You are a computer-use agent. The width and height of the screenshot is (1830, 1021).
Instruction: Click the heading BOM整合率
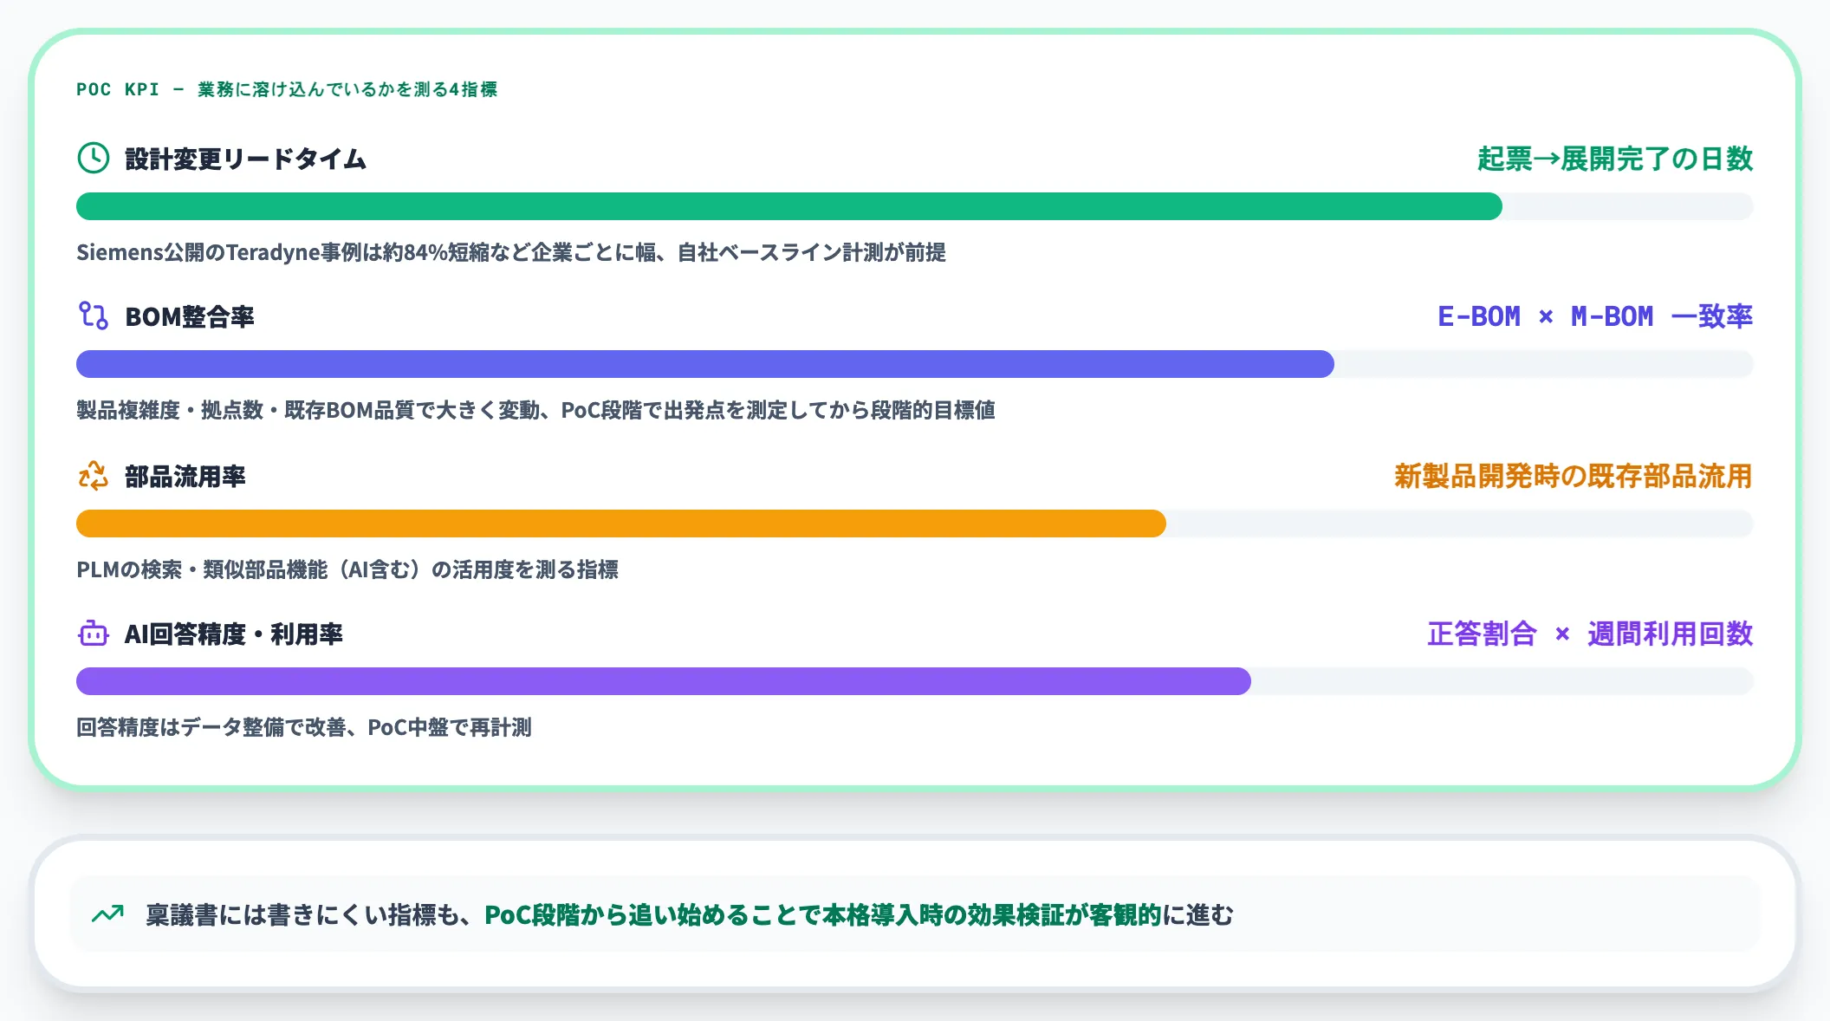[x=190, y=317]
